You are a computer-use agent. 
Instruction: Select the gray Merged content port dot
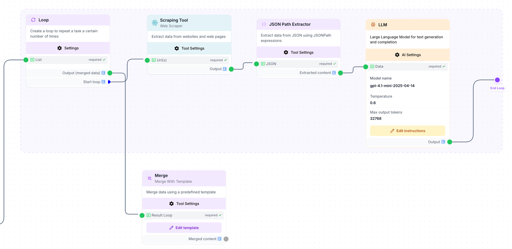[226, 239]
